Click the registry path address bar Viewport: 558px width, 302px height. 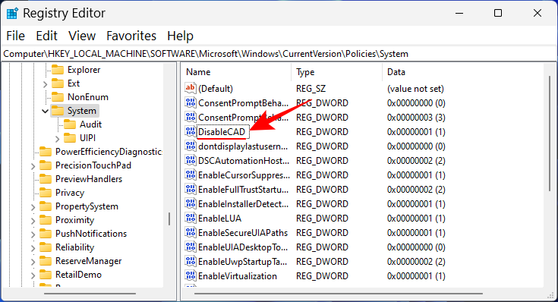point(279,54)
